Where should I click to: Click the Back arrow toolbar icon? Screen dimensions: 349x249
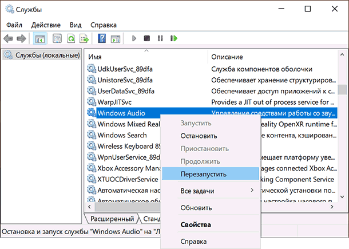[x=8, y=38]
